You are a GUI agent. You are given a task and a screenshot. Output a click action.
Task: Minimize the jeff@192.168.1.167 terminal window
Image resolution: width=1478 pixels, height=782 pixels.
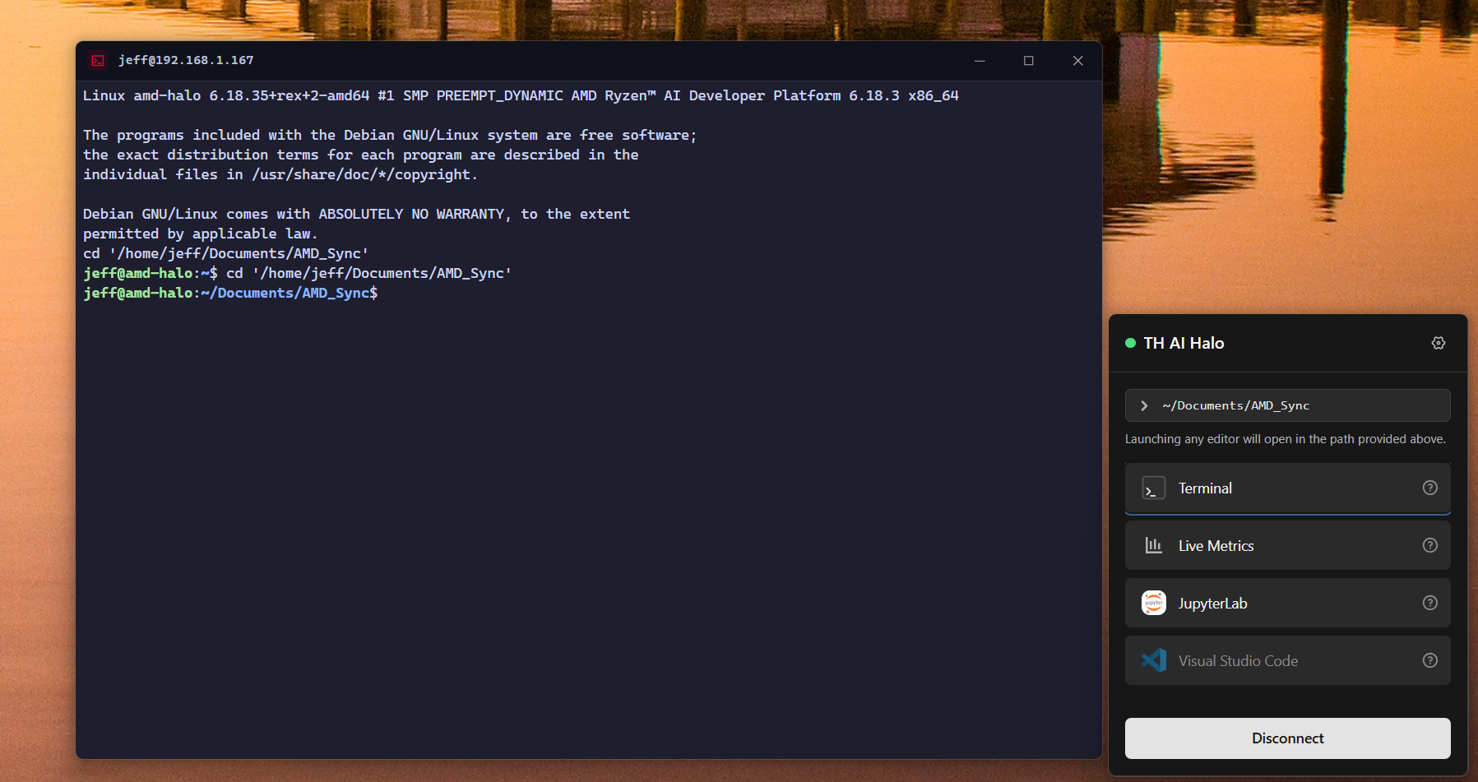point(980,61)
